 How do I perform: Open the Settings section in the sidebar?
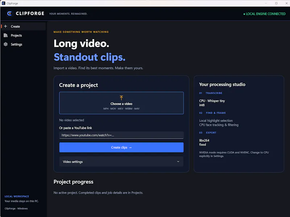click(x=24, y=44)
